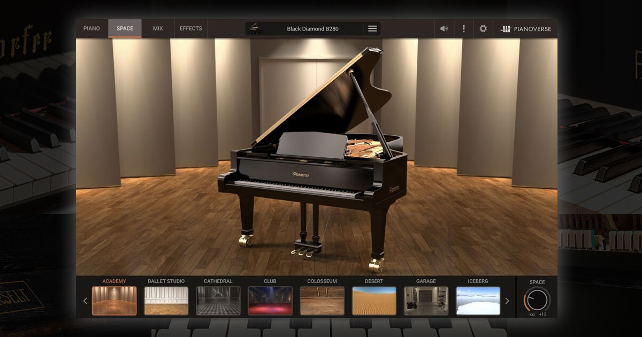Open the preset menu via the hamburger icon
The image size is (642, 337).
tap(372, 28)
